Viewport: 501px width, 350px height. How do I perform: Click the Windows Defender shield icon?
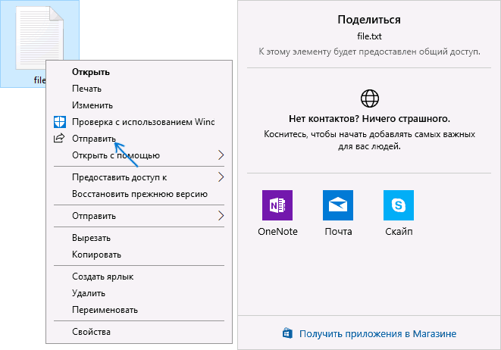[x=60, y=122]
